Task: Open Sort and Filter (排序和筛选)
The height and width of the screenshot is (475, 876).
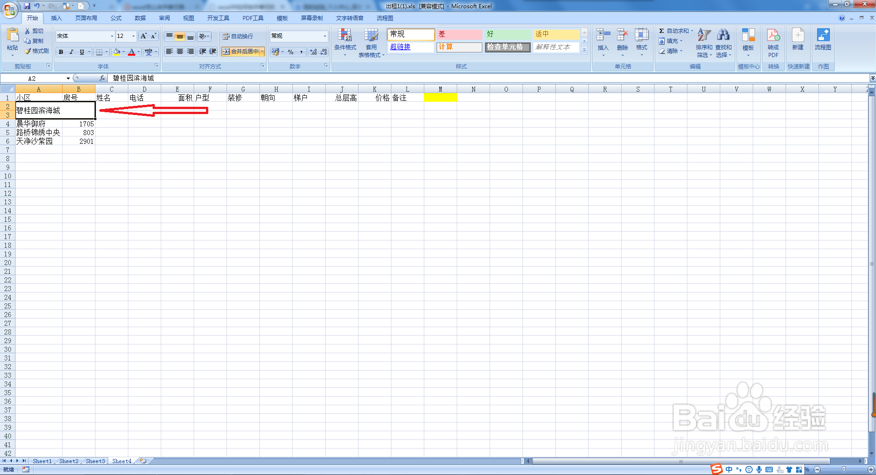Action: 704,42
